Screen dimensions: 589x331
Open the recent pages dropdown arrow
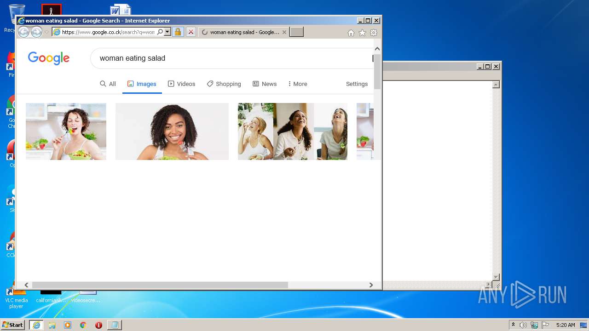tap(46, 32)
